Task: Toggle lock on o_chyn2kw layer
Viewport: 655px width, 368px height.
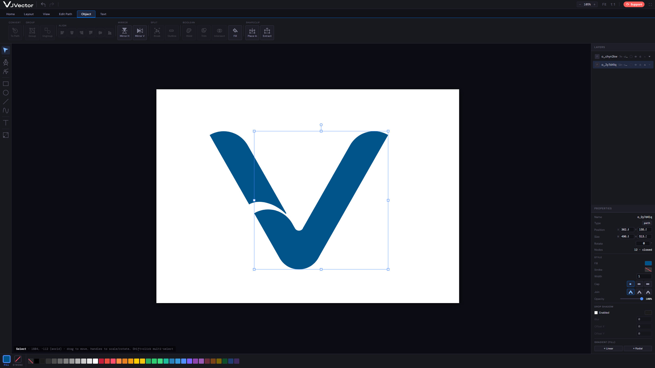Action: [640, 56]
